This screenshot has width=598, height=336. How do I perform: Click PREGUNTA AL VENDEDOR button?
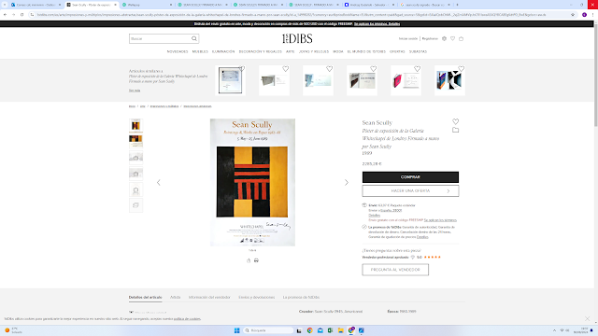[395, 270]
